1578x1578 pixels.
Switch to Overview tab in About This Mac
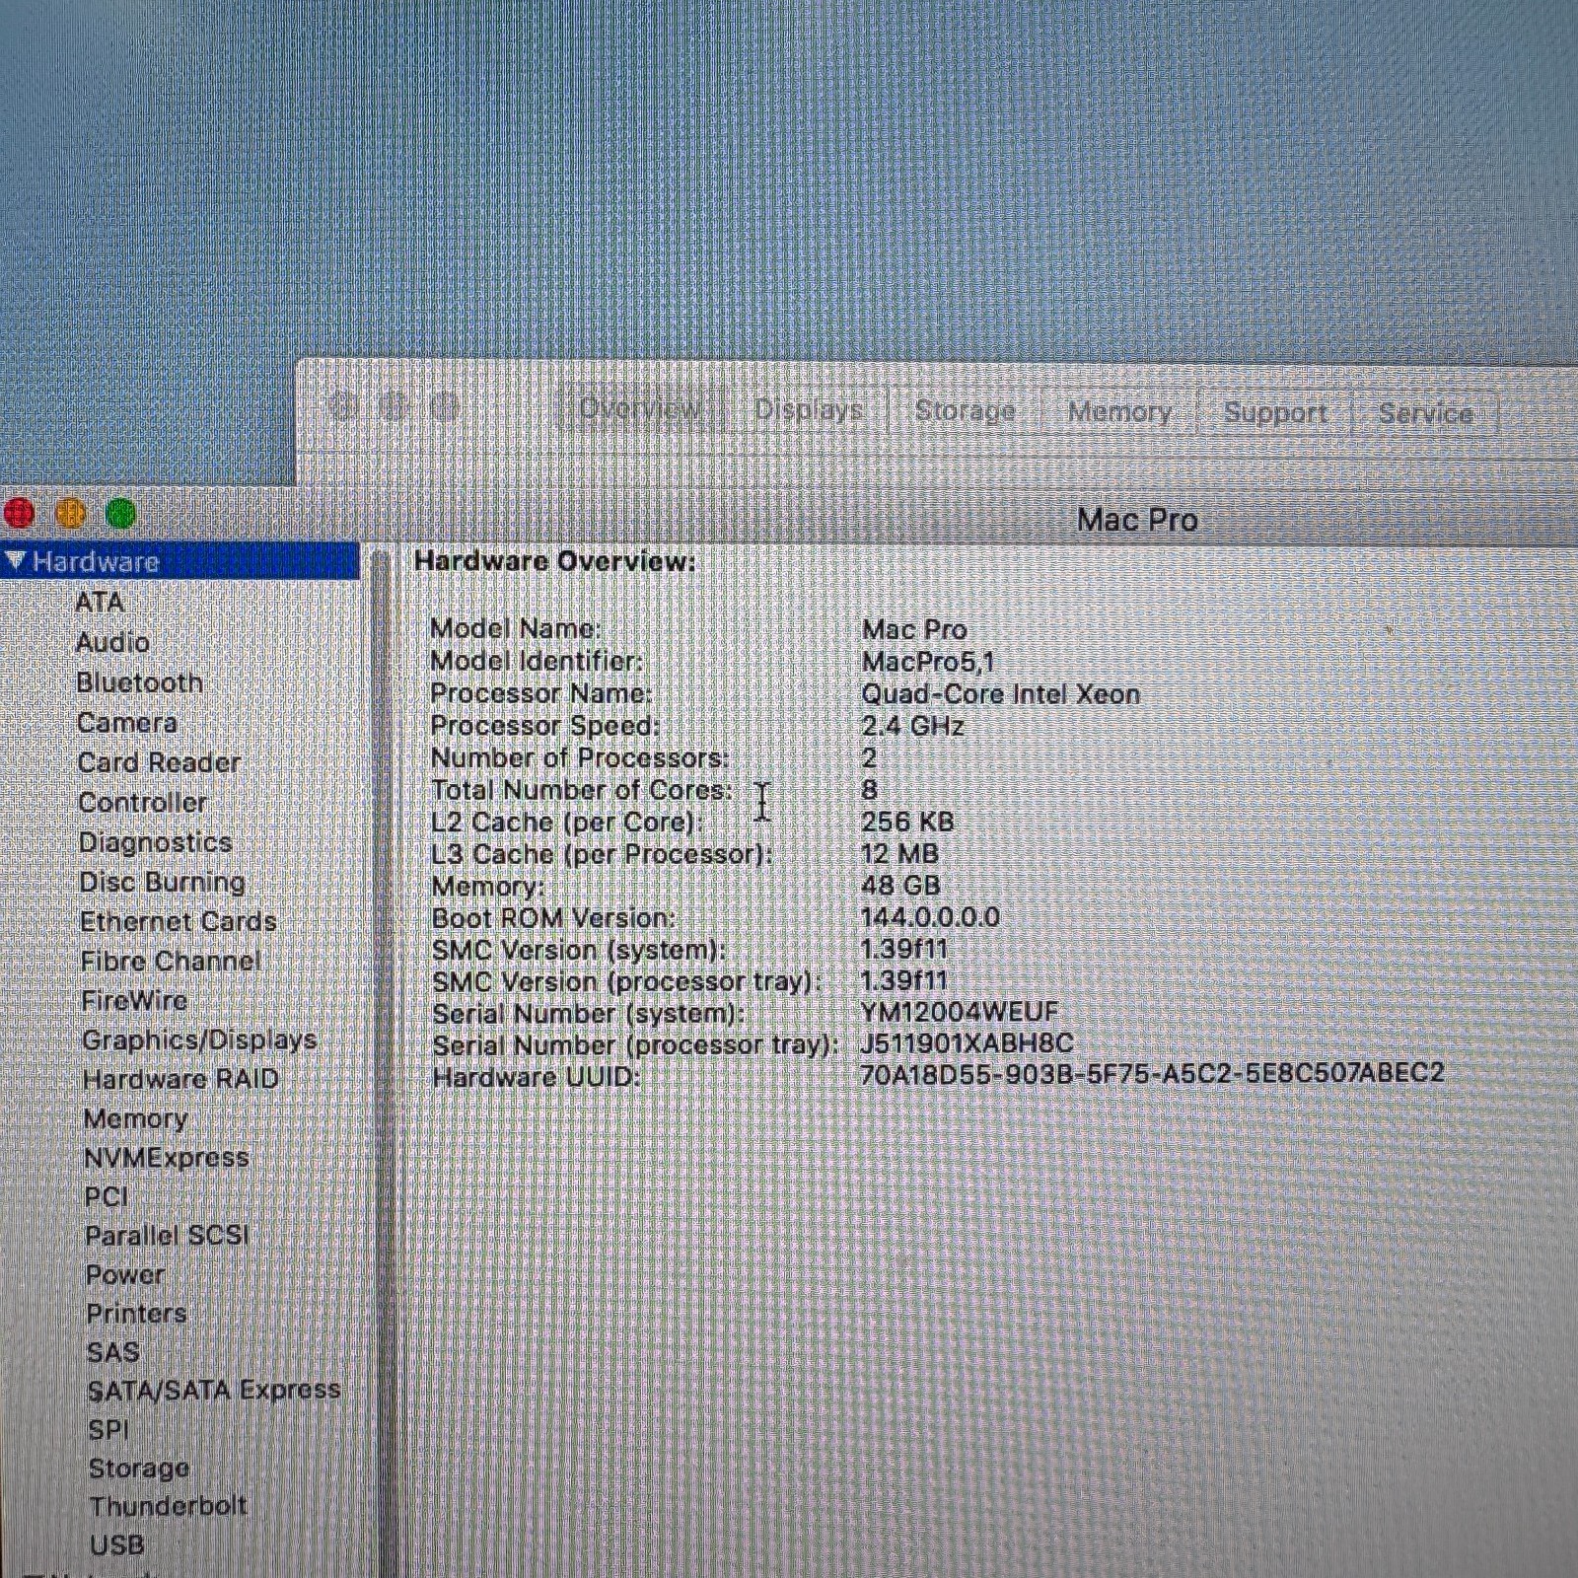point(640,408)
